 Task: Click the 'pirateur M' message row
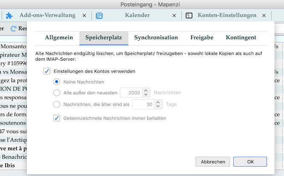click(x=13, y=55)
